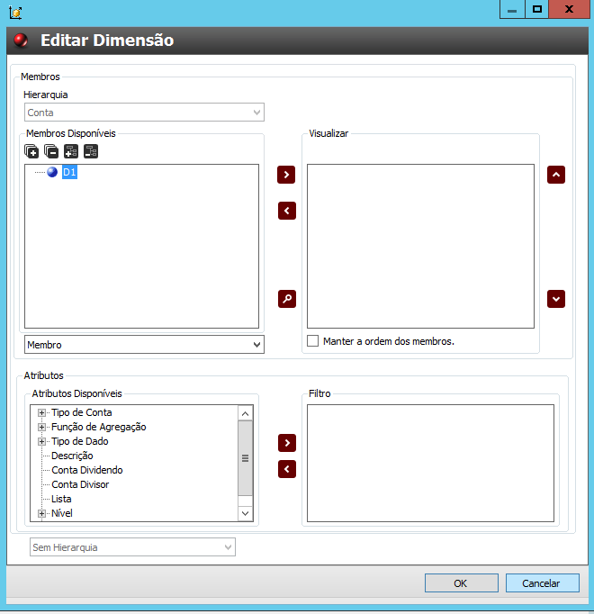Select the Conta Divisor attribute
This screenshot has height=614, width=594.
tap(80, 484)
